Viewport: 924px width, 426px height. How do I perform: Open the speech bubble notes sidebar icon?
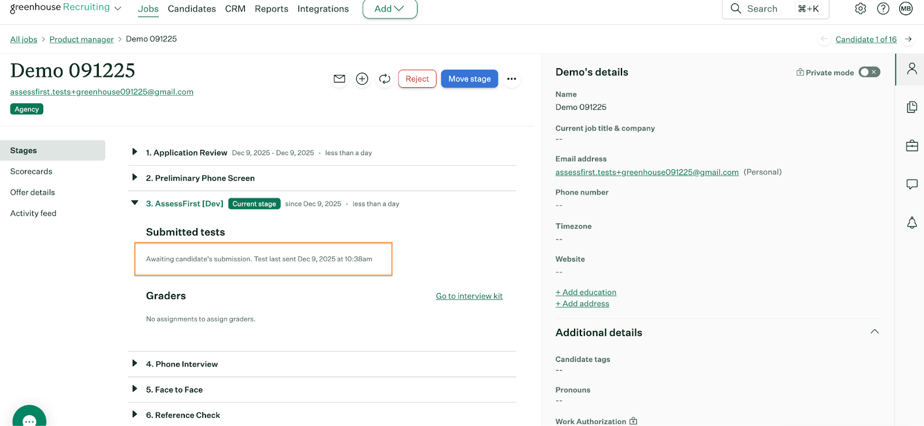[912, 184]
